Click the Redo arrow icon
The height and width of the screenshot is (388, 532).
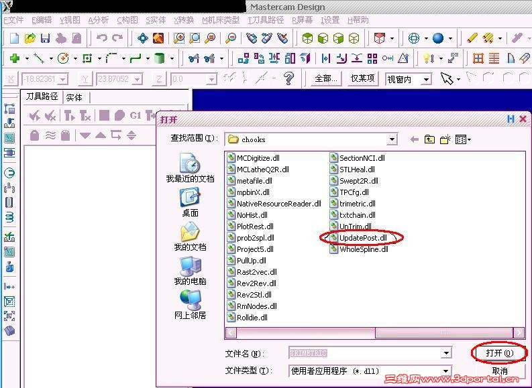coord(117,38)
